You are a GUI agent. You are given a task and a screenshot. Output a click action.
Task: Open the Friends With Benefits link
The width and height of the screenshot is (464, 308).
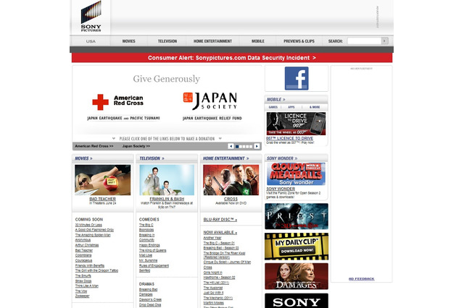90,265
